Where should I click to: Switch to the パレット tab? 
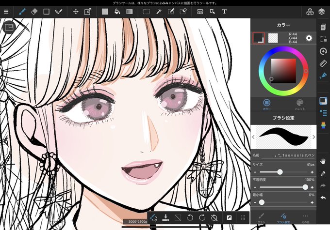click(x=300, y=105)
